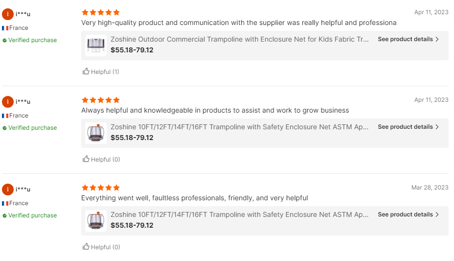Viewport: 454px width, 261px height.
Task: Open the Zoshine 10FT/12FT/14FT/16FT title in the second review
Action: pos(240,127)
